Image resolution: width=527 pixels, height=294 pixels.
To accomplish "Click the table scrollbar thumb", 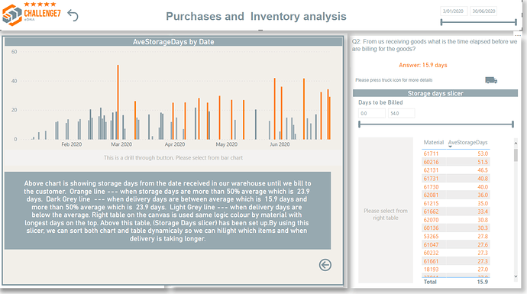I will coord(516,155).
